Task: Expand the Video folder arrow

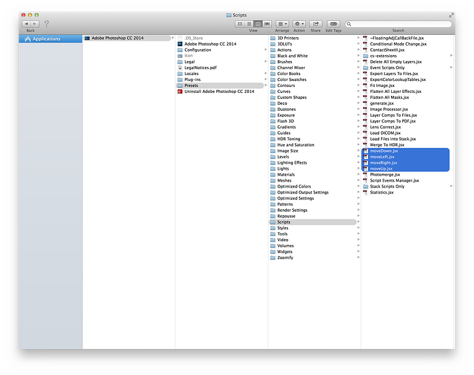Action: pyautogui.click(x=358, y=240)
